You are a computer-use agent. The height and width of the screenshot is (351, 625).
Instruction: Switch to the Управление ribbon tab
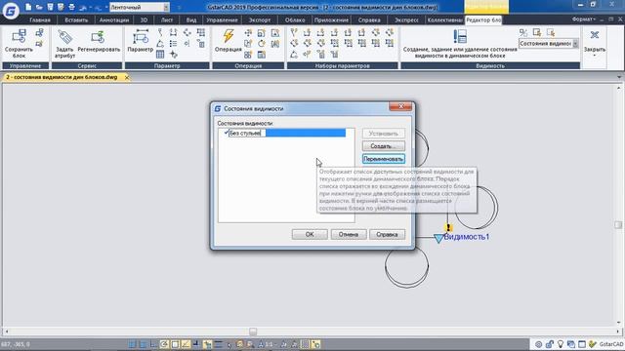pyautogui.click(x=222, y=19)
